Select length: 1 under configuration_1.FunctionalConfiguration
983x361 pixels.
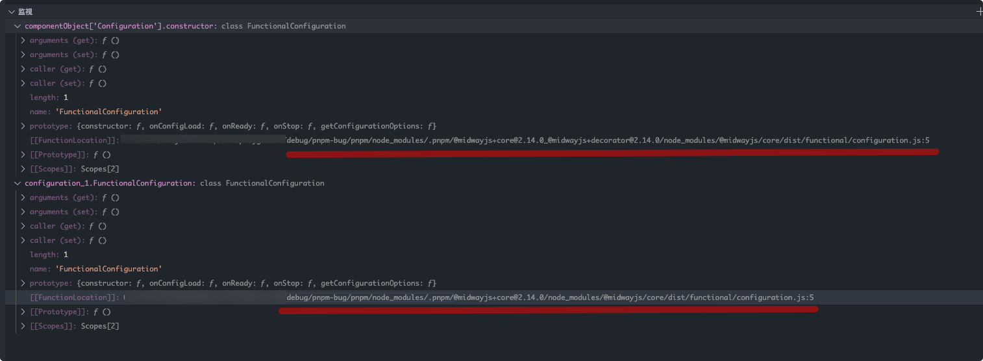pos(49,255)
